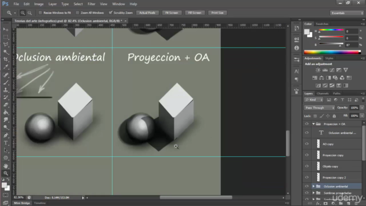Select the Path Selection tool

point(6,150)
